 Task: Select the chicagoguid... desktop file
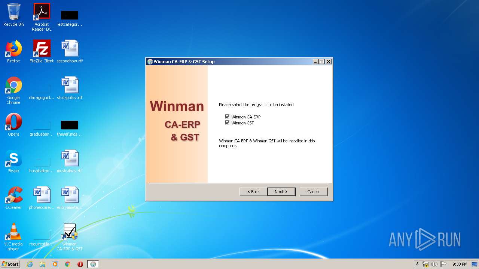pos(42,90)
